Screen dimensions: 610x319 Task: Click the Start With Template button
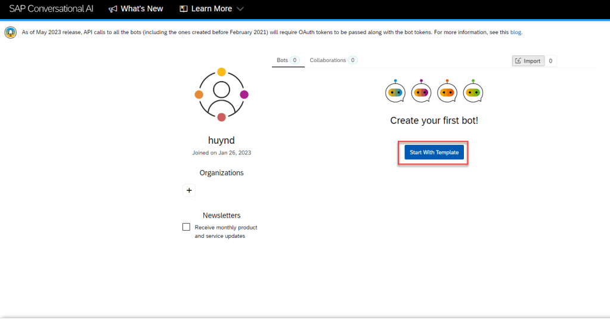[434, 153]
